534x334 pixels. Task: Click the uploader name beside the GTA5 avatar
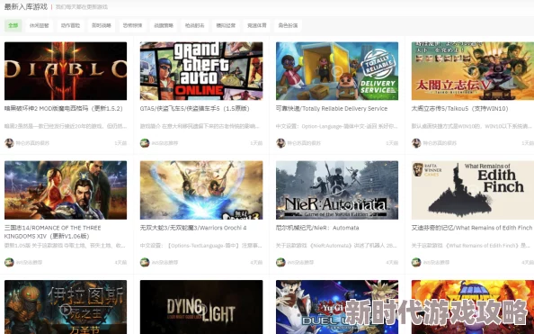click(x=165, y=143)
